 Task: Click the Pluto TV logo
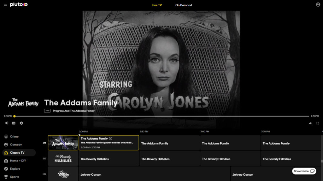pyautogui.click(x=19, y=4)
